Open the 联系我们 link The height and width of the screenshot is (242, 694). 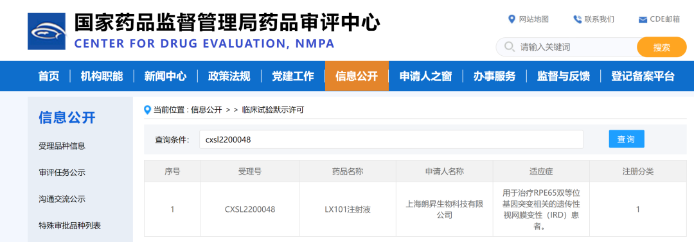600,19
